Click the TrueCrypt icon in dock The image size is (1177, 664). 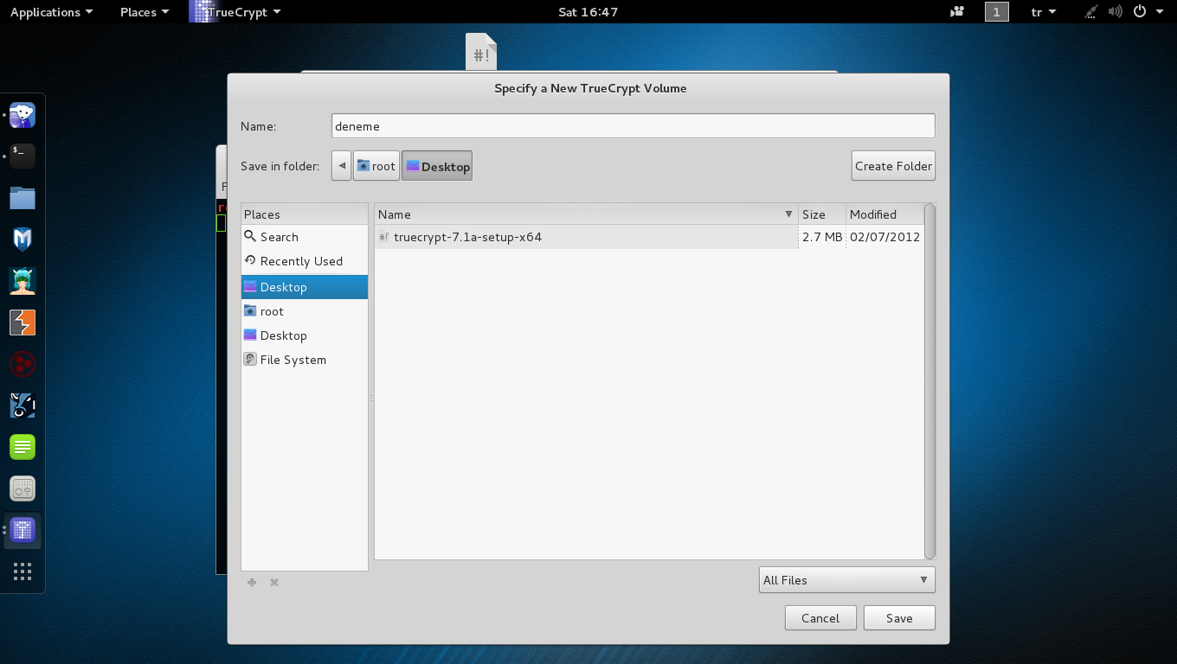click(23, 530)
